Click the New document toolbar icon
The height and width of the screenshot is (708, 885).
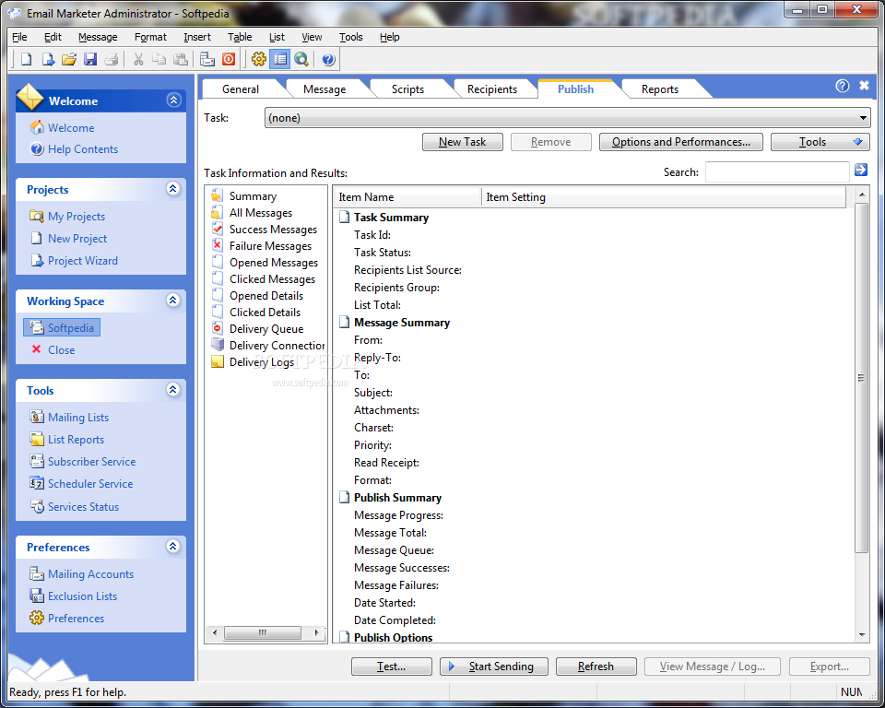(26, 59)
